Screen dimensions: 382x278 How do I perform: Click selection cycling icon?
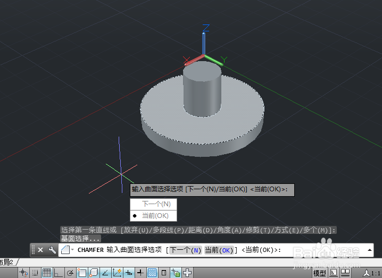point(176,273)
